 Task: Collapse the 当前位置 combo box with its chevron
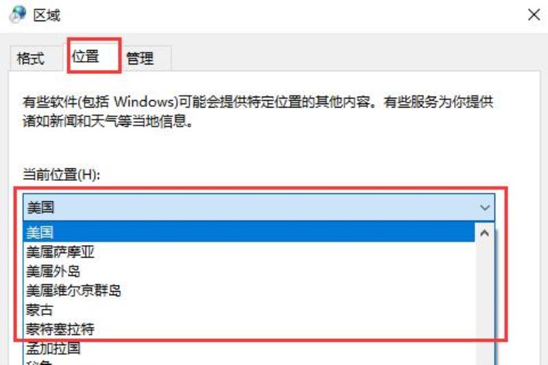click(x=485, y=207)
